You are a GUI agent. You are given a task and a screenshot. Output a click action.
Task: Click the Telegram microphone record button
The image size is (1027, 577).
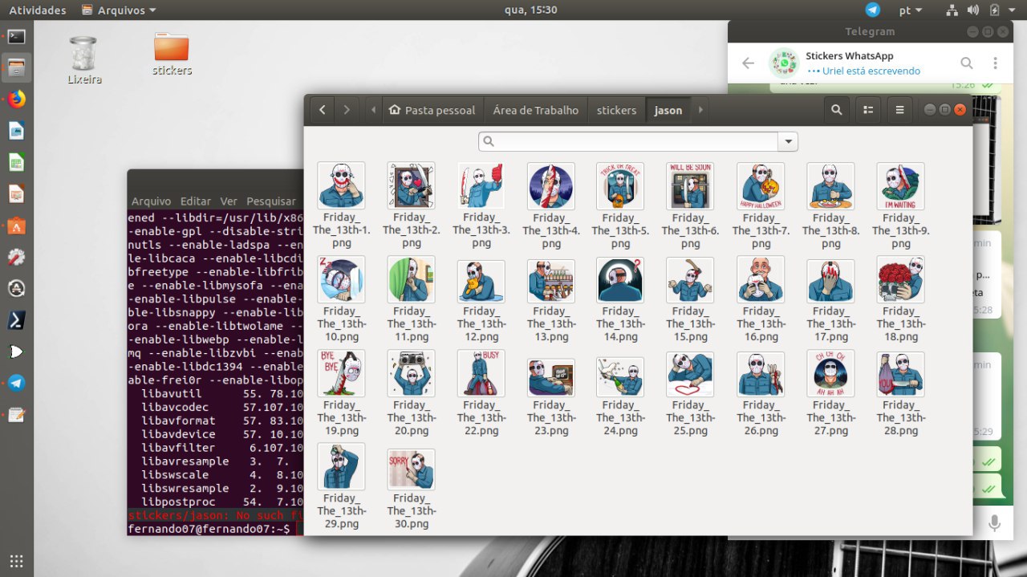pos(994,524)
